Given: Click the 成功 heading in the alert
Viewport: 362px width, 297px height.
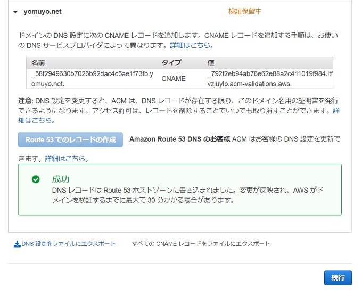Looking at the screenshot, I should tap(61, 179).
